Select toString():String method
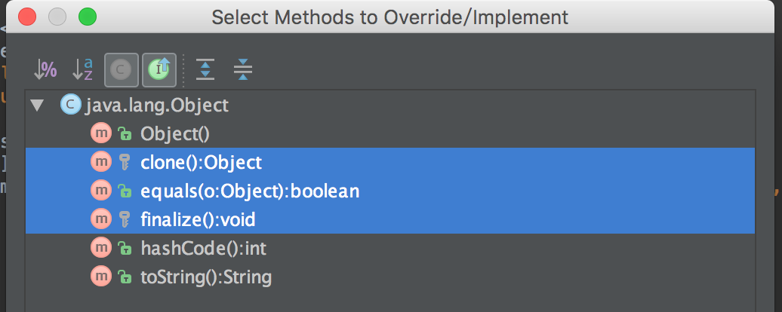Image resolution: width=782 pixels, height=312 pixels. pyautogui.click(x=206, y=277)
